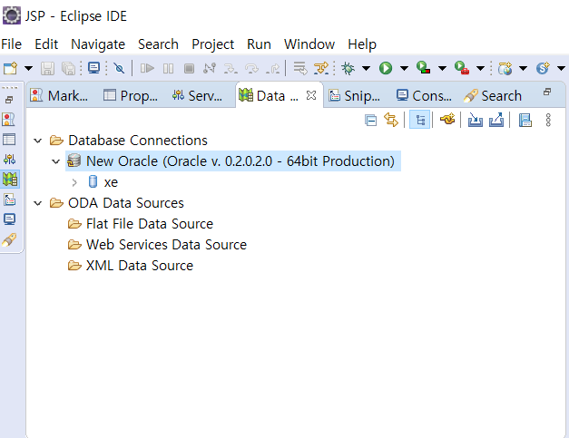This screenshot has width=569, height=438.
Task: Select the New Oracle connection row
Action: pos(233,161)
